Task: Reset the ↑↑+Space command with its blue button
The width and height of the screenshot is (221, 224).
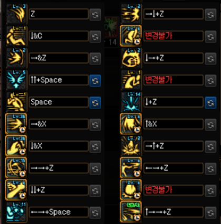Action: tap(95, 81)
